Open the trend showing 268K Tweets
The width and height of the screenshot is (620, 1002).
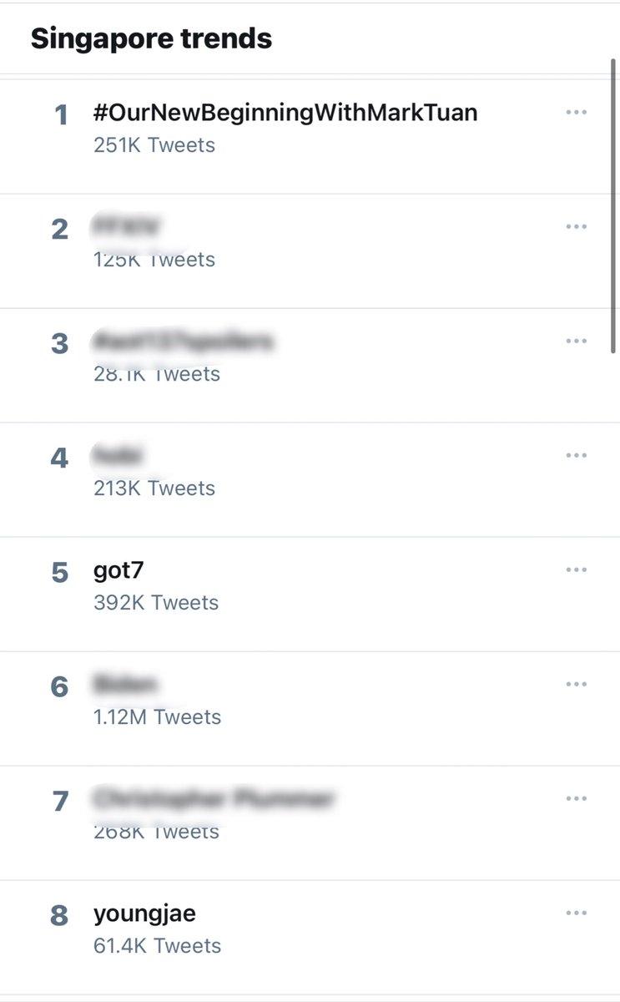click(156, 832)
